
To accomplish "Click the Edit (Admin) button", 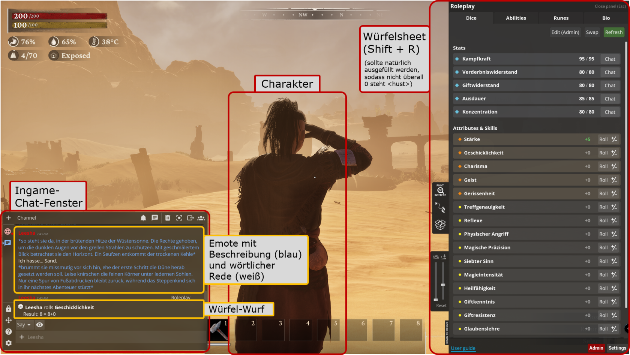I will tap(565, 32).
